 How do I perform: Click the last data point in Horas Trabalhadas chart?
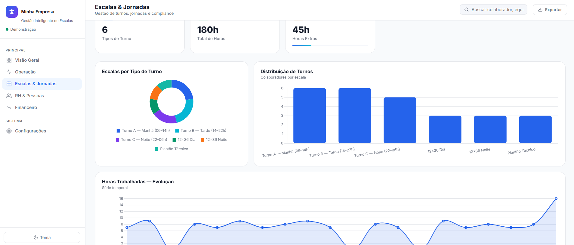(x=556, y=199)
